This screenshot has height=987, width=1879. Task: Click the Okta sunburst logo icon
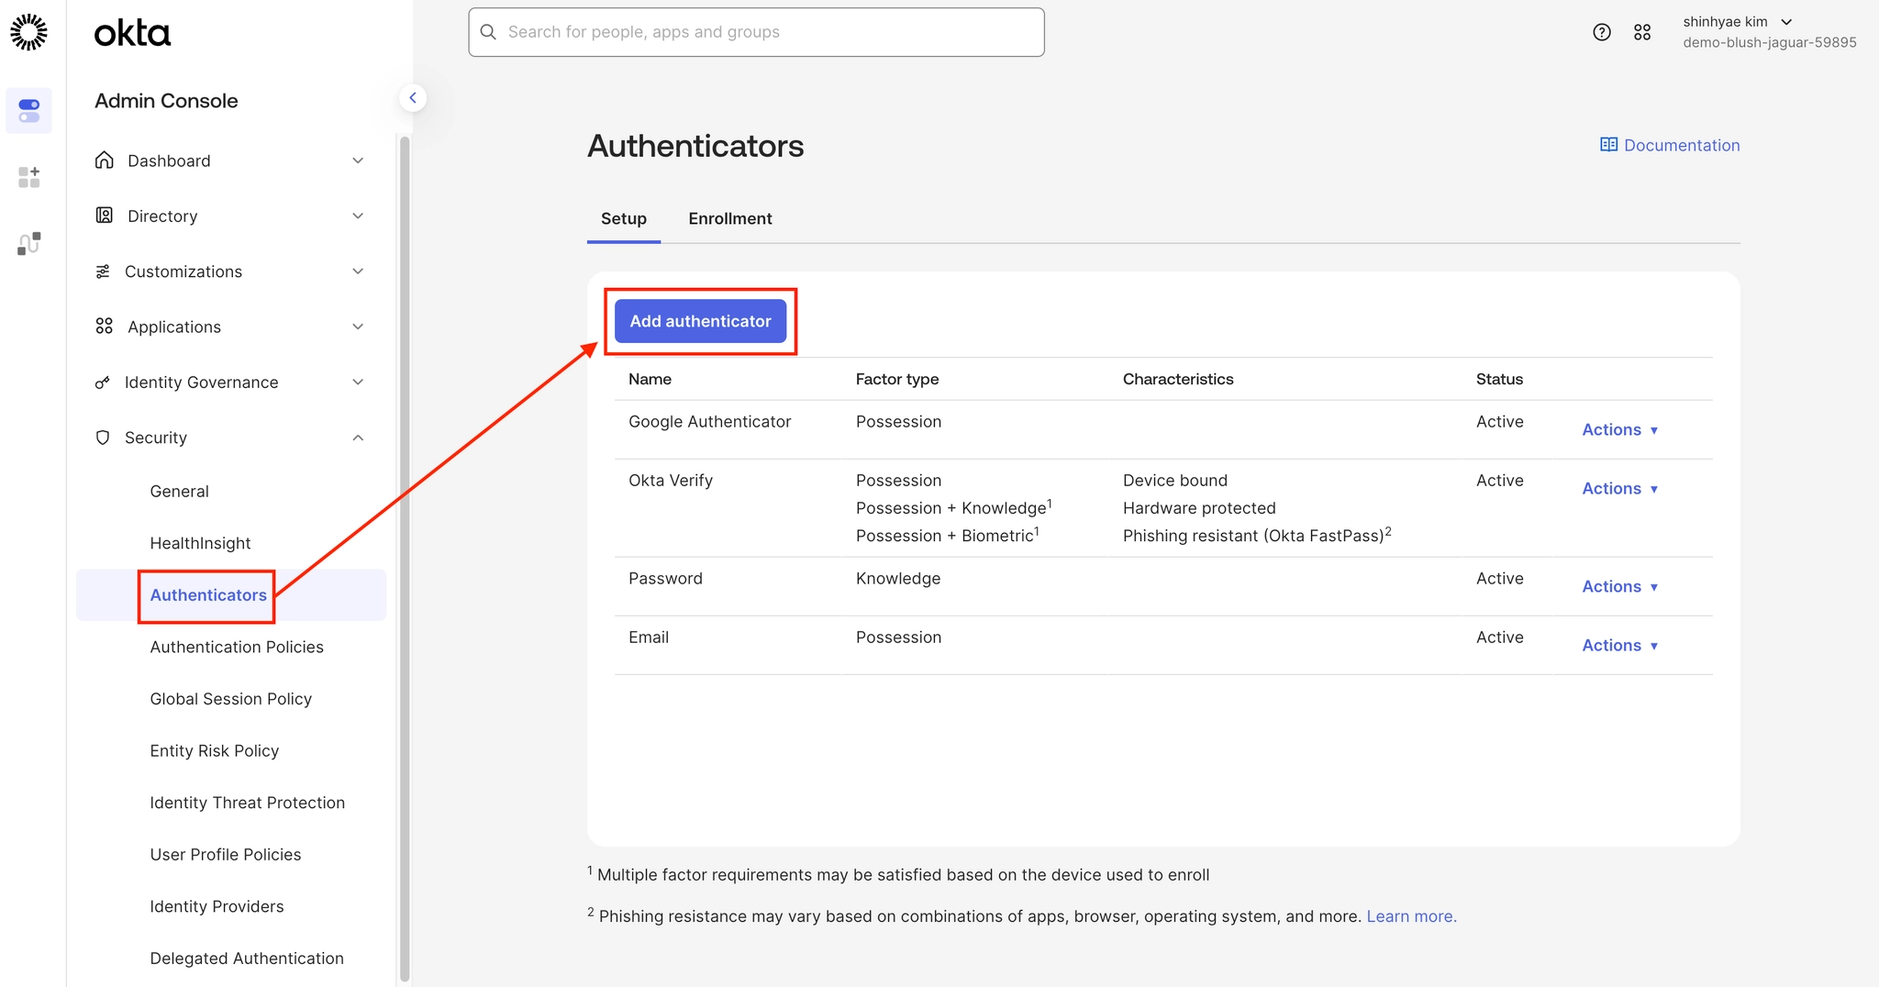[29, 32]
